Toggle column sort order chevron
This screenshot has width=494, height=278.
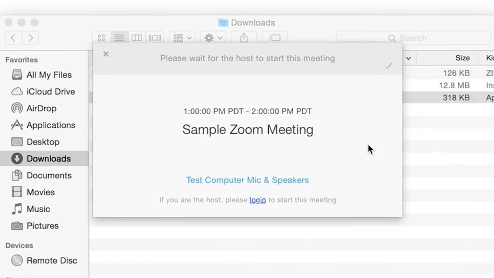408,58
